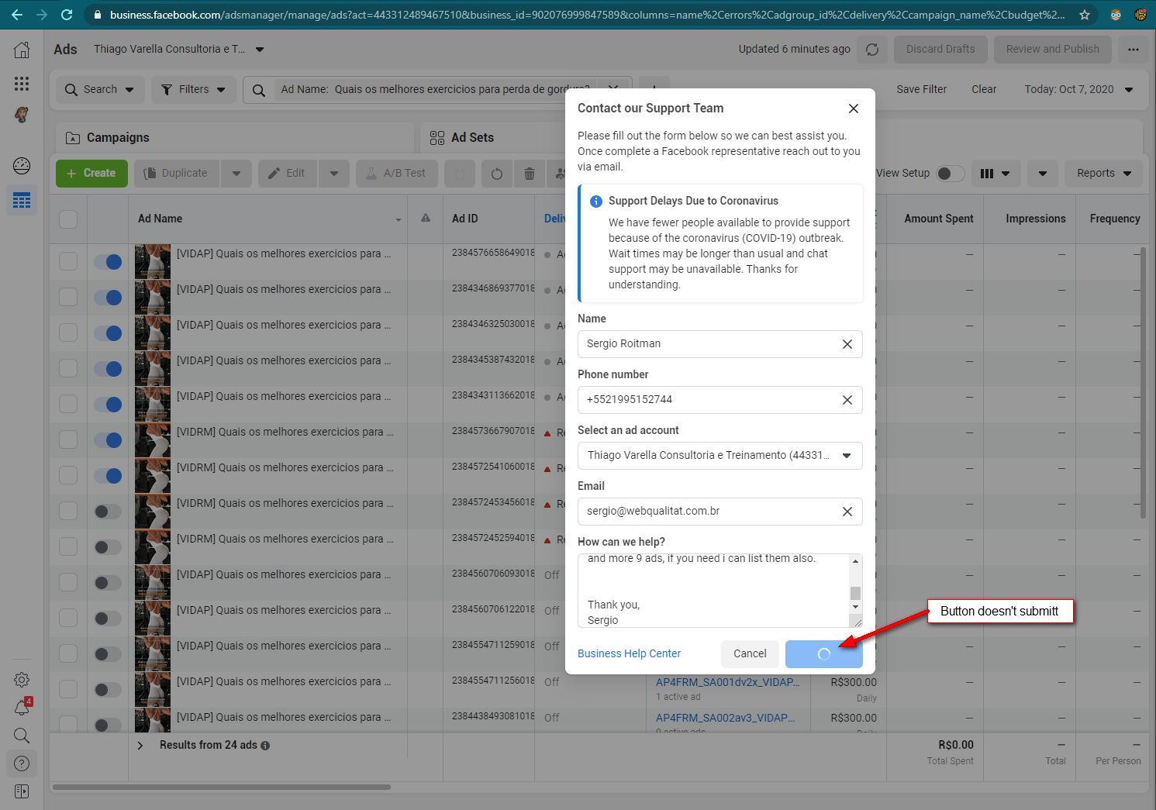The height and width of the screenshot is (810, 1156).
Task: Bookmark this page with the star icon
Action: pyautogui.click(x=1085, y=15)
